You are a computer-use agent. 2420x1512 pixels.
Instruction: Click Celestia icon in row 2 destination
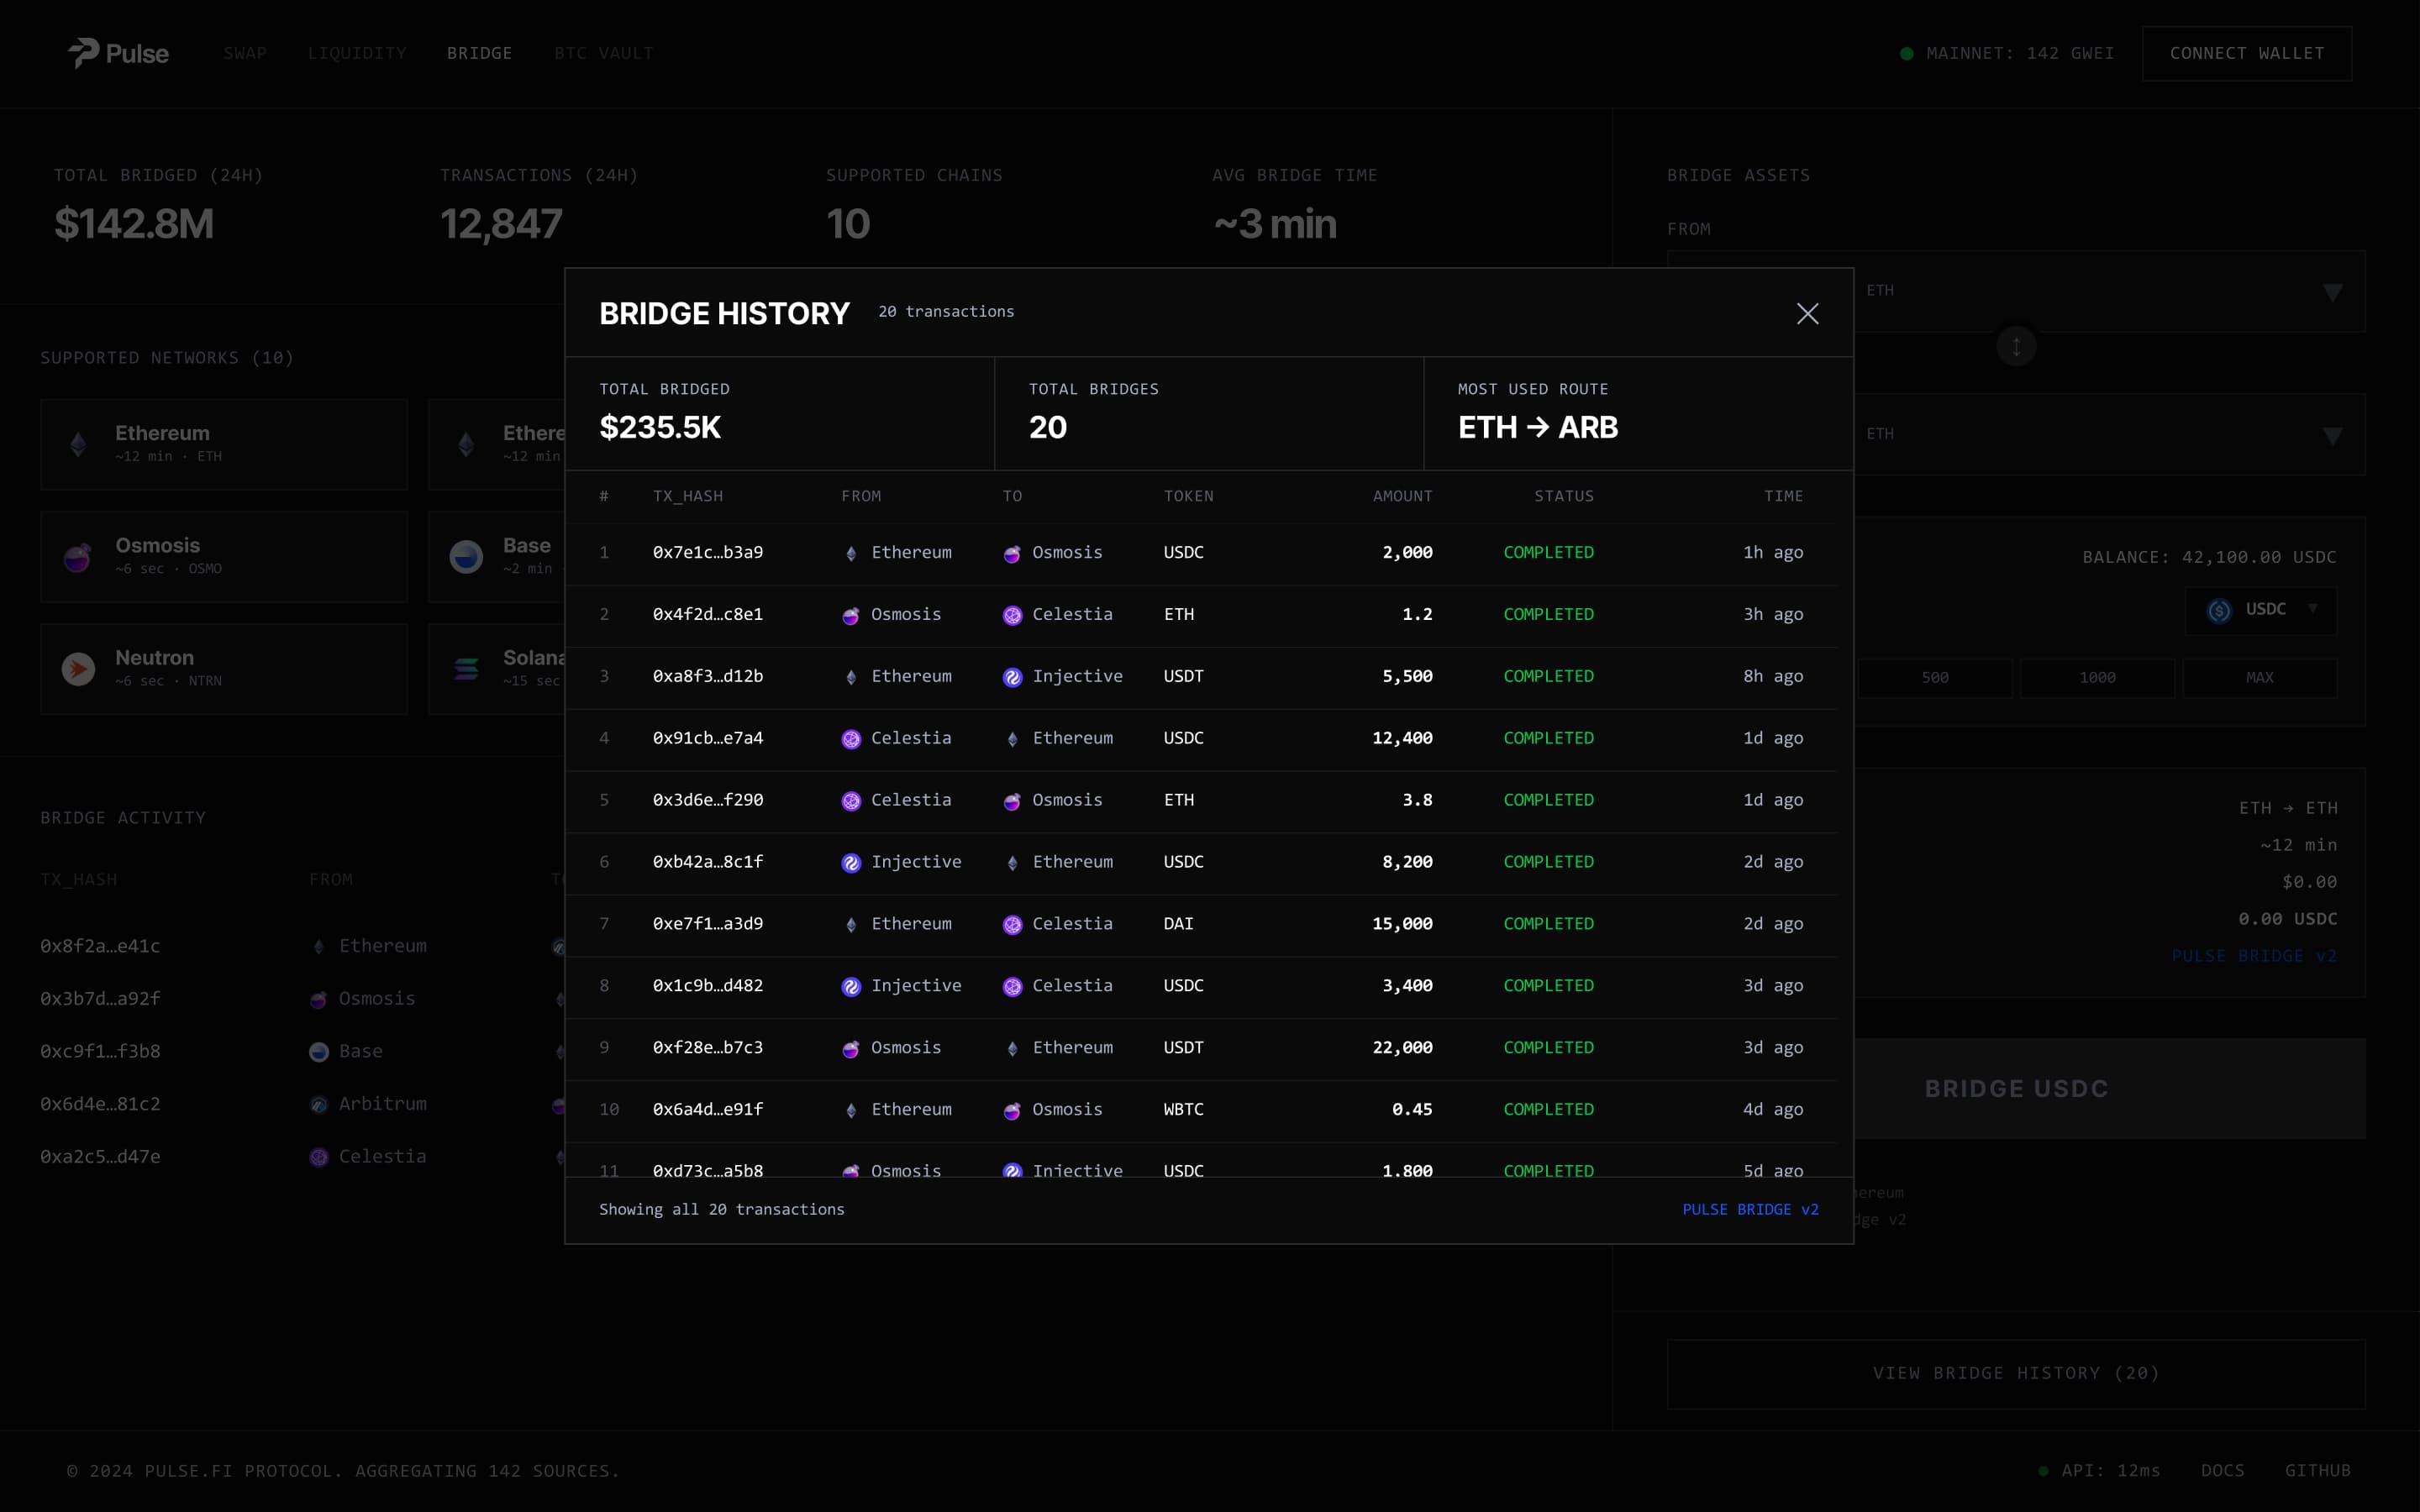click(1012, 615)
